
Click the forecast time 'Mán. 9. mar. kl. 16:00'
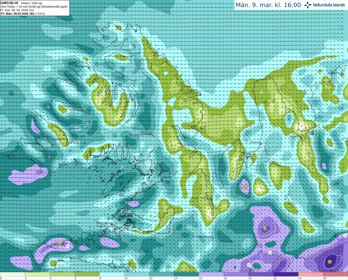268,5
